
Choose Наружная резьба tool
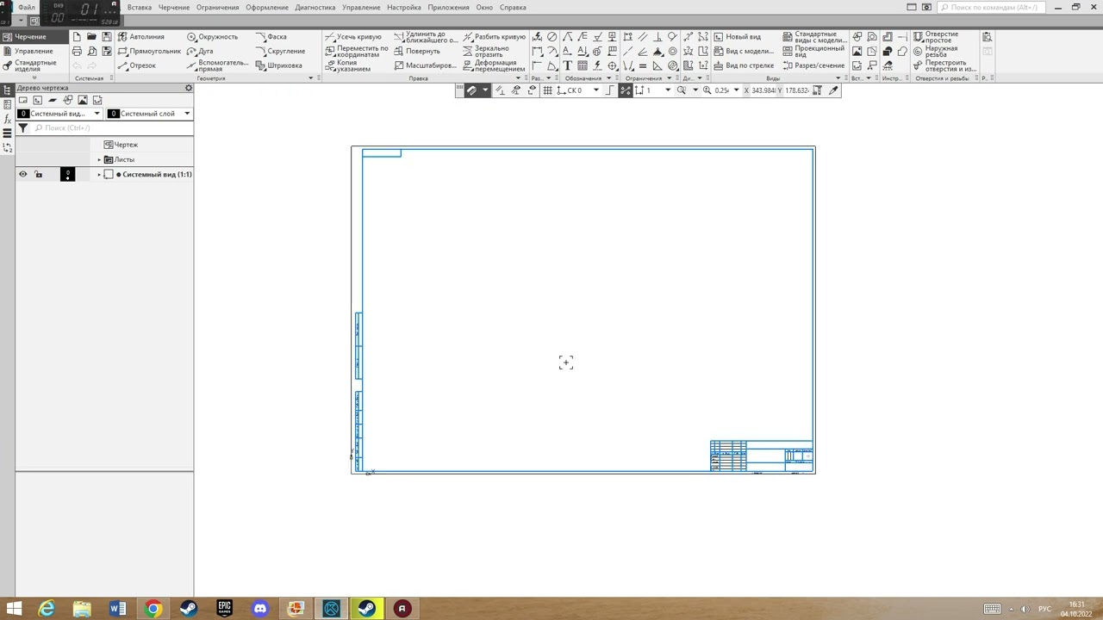[935, 51]
